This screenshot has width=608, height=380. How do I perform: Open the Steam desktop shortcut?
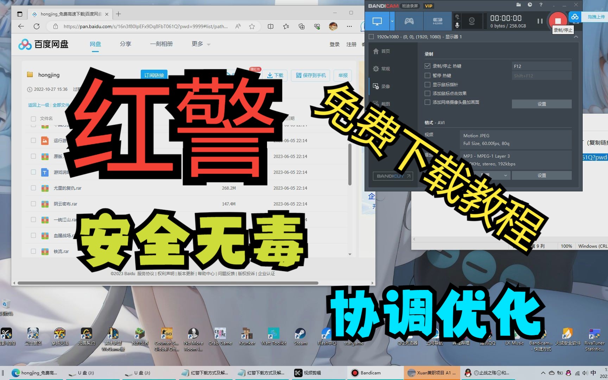coord(300,336)
